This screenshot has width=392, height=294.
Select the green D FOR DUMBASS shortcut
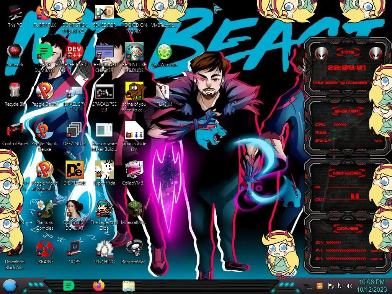coord(44,58)
